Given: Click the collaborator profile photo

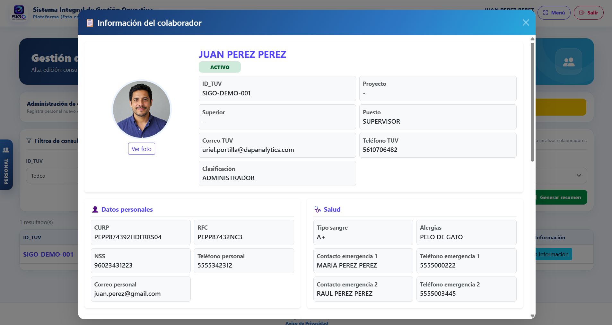Looking at the screenshot, I should 142,109.
